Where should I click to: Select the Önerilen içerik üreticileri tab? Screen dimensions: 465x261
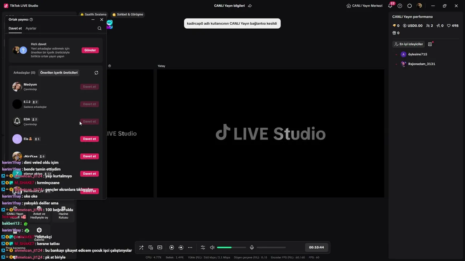tap(59, 72)
